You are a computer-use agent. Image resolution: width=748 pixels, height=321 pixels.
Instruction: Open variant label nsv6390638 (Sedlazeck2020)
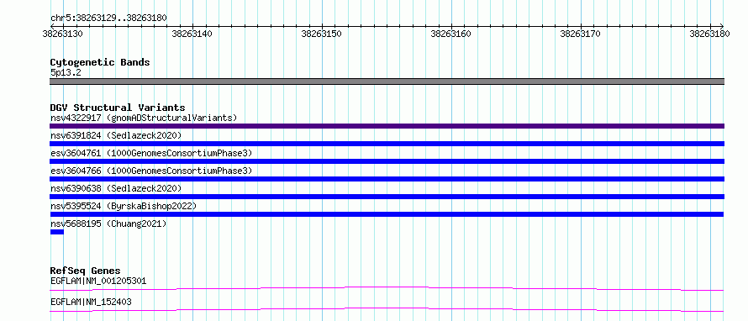116,188
